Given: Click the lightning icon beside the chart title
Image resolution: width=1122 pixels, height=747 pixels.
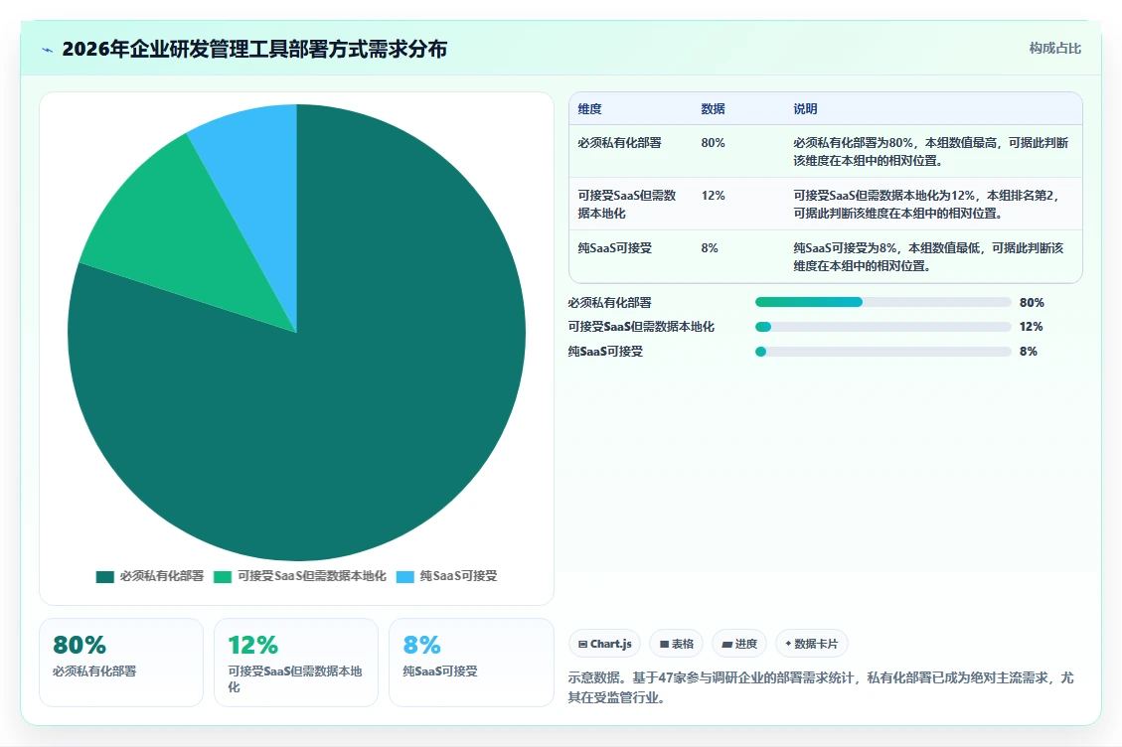Looking at the screenshot, I should [48, 50].
